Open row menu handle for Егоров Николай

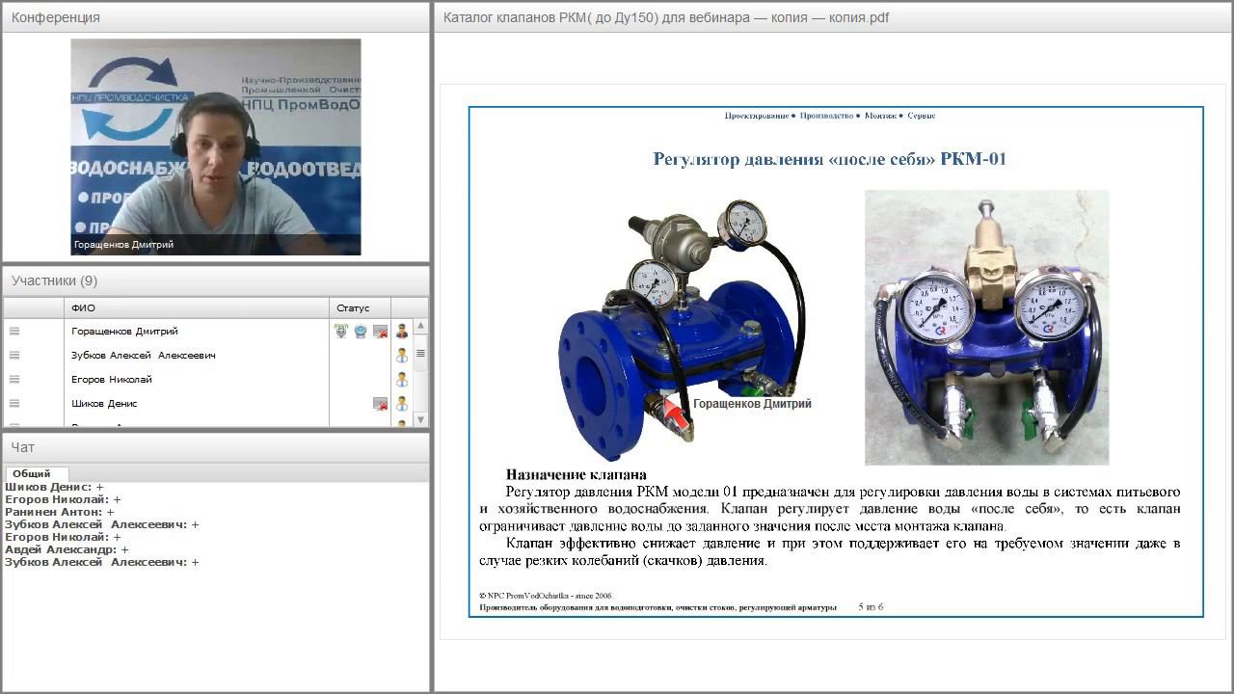tap(14, 379)
